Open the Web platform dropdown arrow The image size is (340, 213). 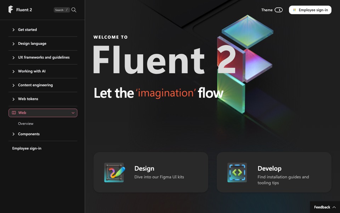tap(73, 113)
